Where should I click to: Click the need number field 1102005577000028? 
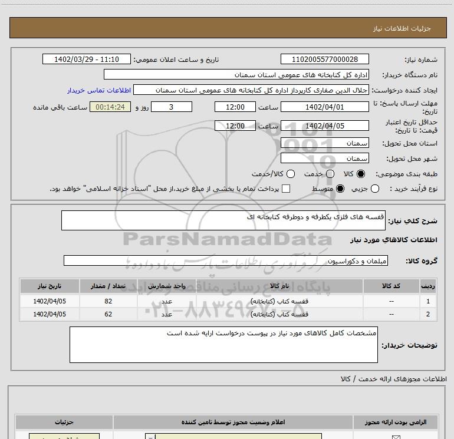[324, 59]
